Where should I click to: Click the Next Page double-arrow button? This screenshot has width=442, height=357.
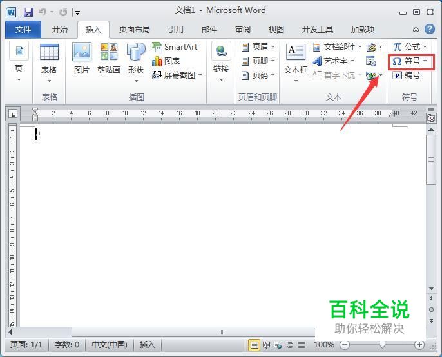point(431,321)
